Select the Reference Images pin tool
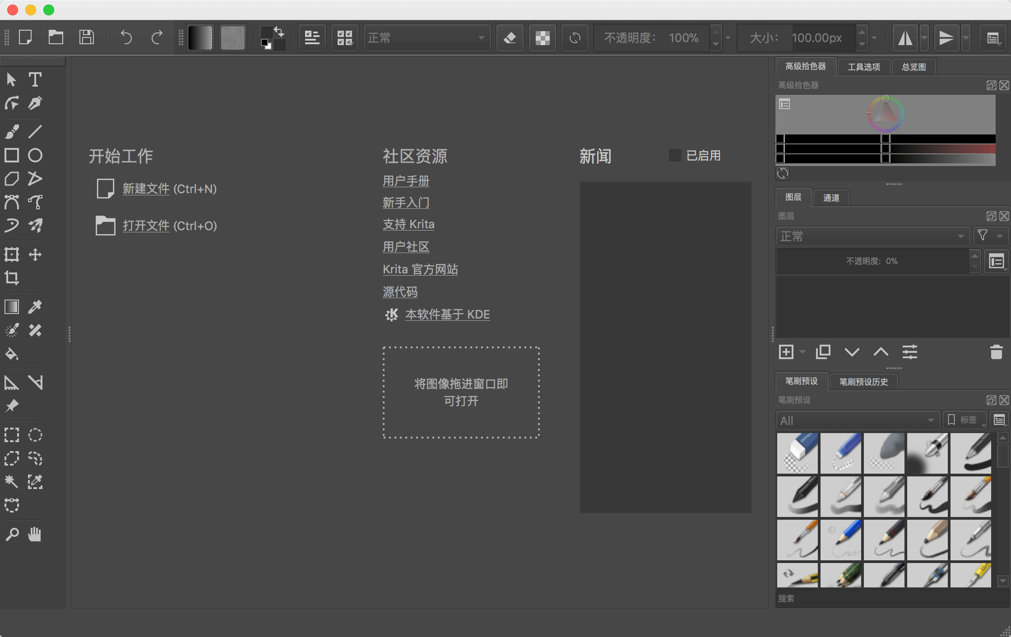The image size is (1011, 637). 12,406
